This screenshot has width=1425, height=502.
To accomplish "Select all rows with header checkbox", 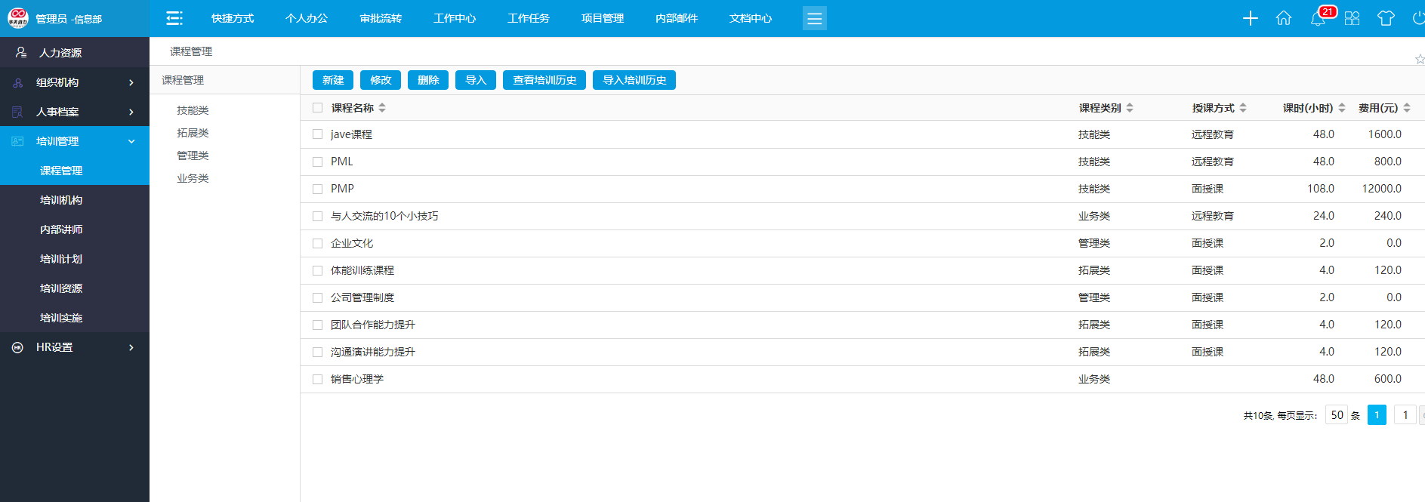I will tap(318, 108).
